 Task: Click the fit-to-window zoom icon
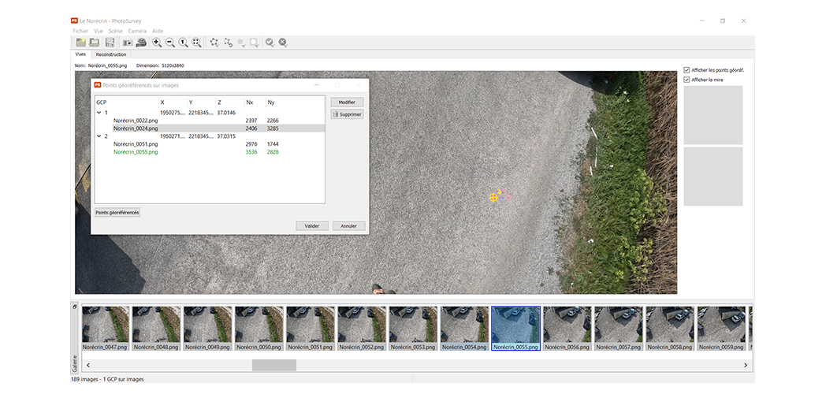[x=196, y=43]
